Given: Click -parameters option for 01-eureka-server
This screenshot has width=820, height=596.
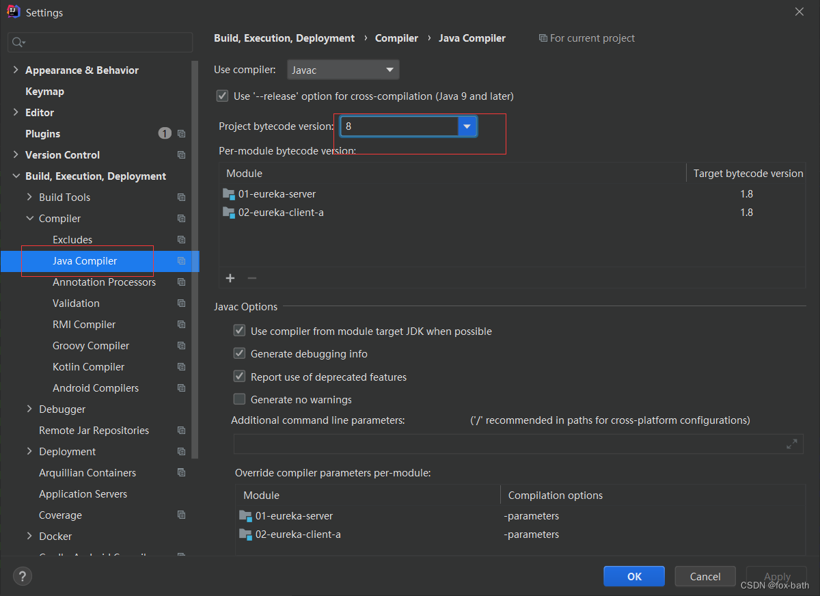Looking at the screenshot, I should pos(532,516).
